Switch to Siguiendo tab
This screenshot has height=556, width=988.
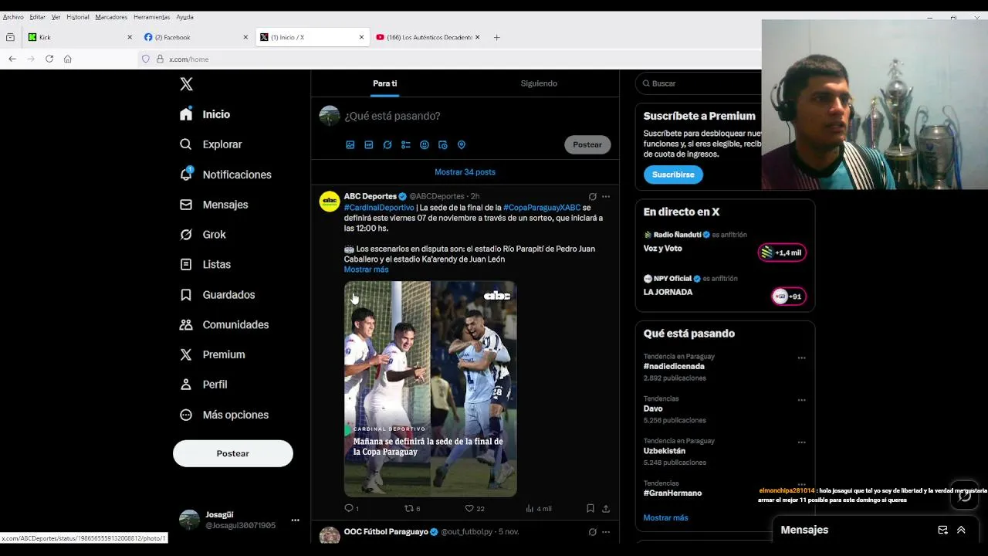539,83
